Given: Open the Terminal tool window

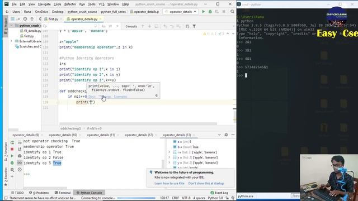Looking at the screenshot, I should [x=62, y=193].
